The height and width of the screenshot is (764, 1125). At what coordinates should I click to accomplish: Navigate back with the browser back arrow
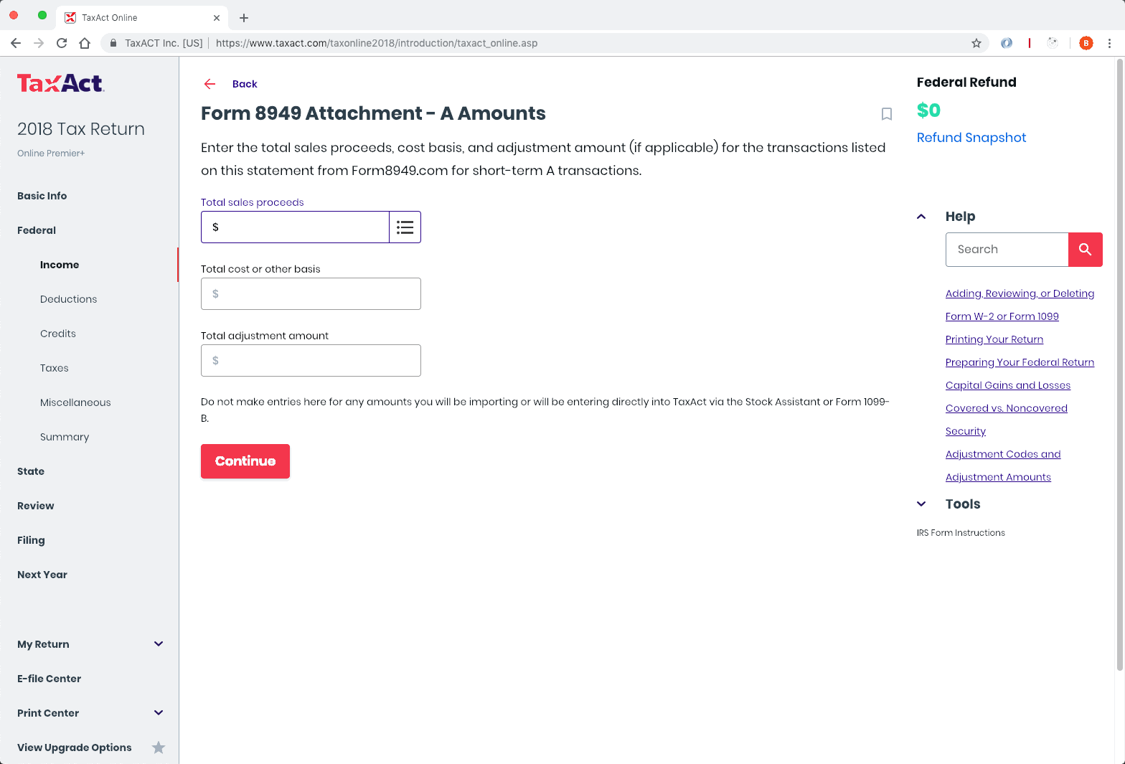[x=16, y=43]
